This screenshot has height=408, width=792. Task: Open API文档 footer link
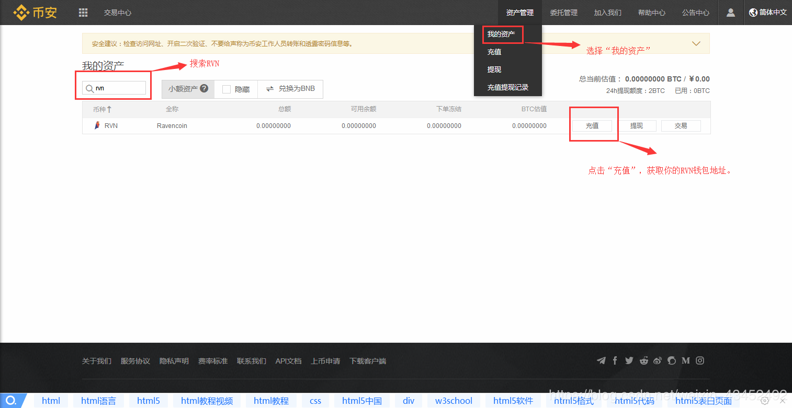289,361
